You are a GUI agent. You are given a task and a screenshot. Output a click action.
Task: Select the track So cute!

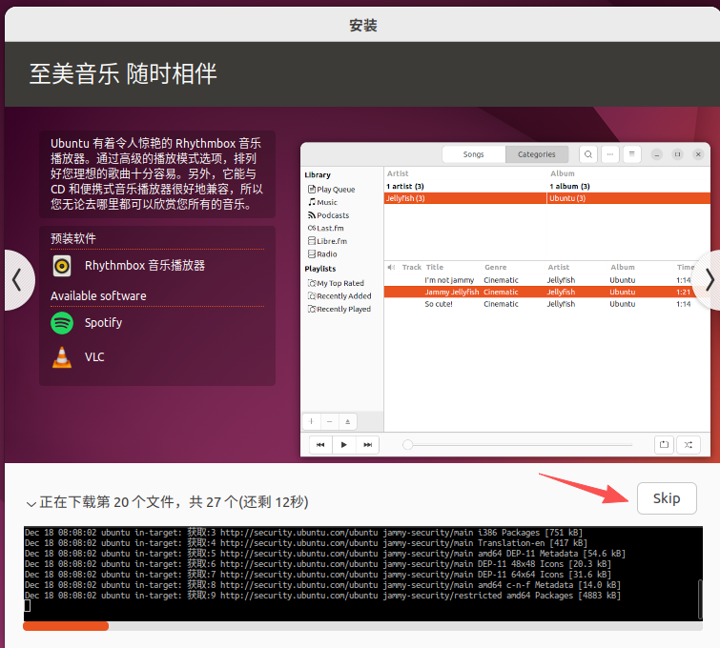[x=546, y=304]
